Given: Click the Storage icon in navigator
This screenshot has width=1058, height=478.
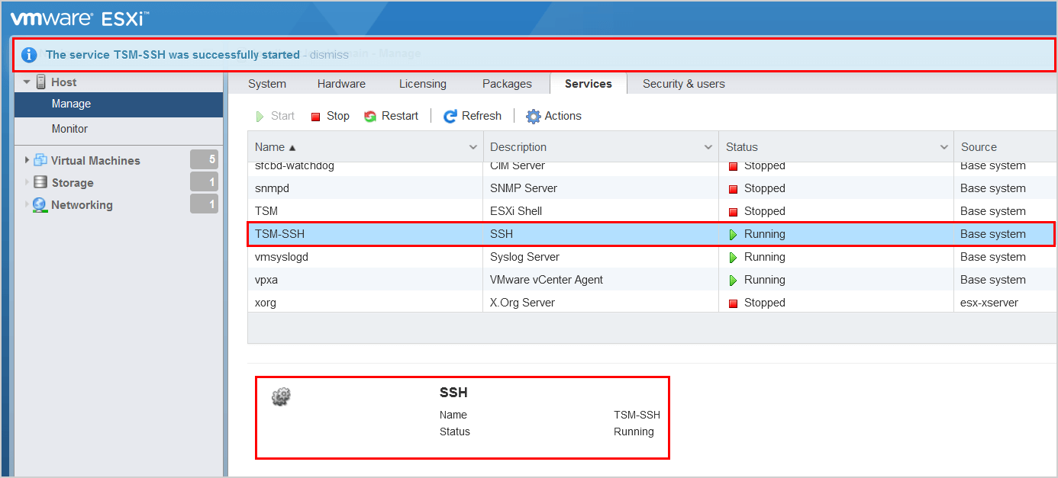Looking at the screenshot, I should click(40, 182).
